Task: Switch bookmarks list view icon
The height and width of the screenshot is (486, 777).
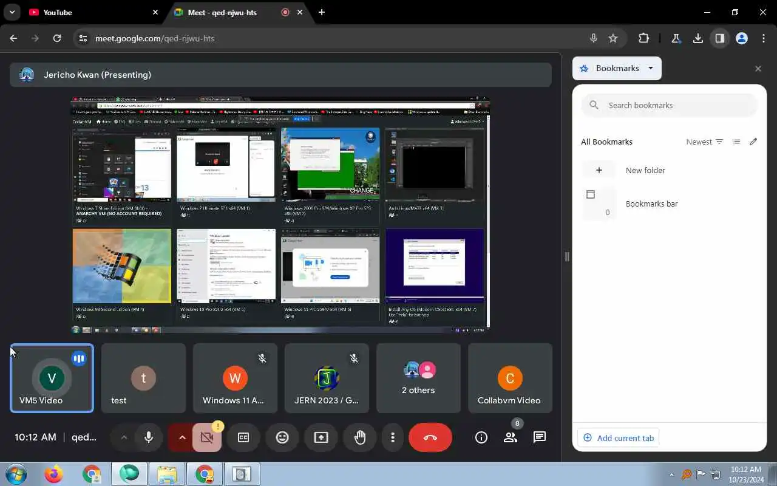Action: 736,142
